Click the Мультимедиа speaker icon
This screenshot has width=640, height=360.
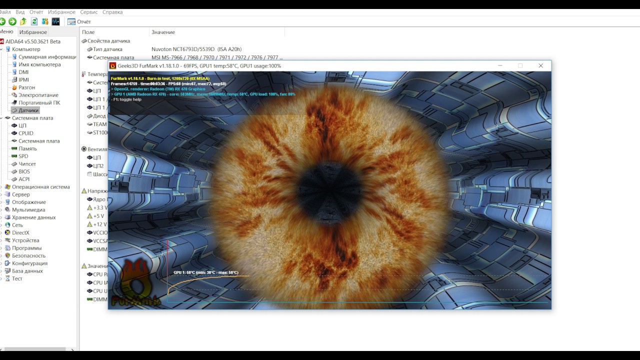(7, 210)
